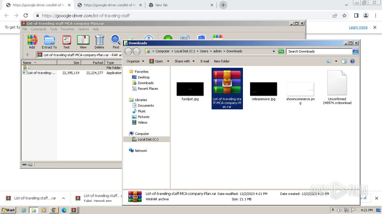Open WinRAR Options menu

pyautogui.click(x=84, y=29)
